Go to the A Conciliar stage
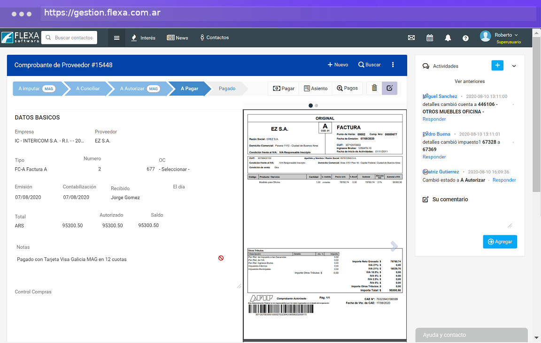This screenshot has width=541, height=343. (x=88, y=89)
